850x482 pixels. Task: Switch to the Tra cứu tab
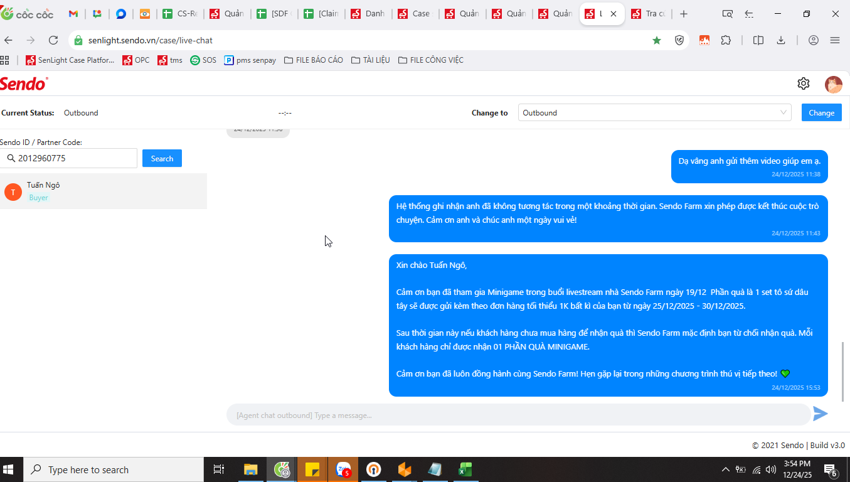point(649,14)
